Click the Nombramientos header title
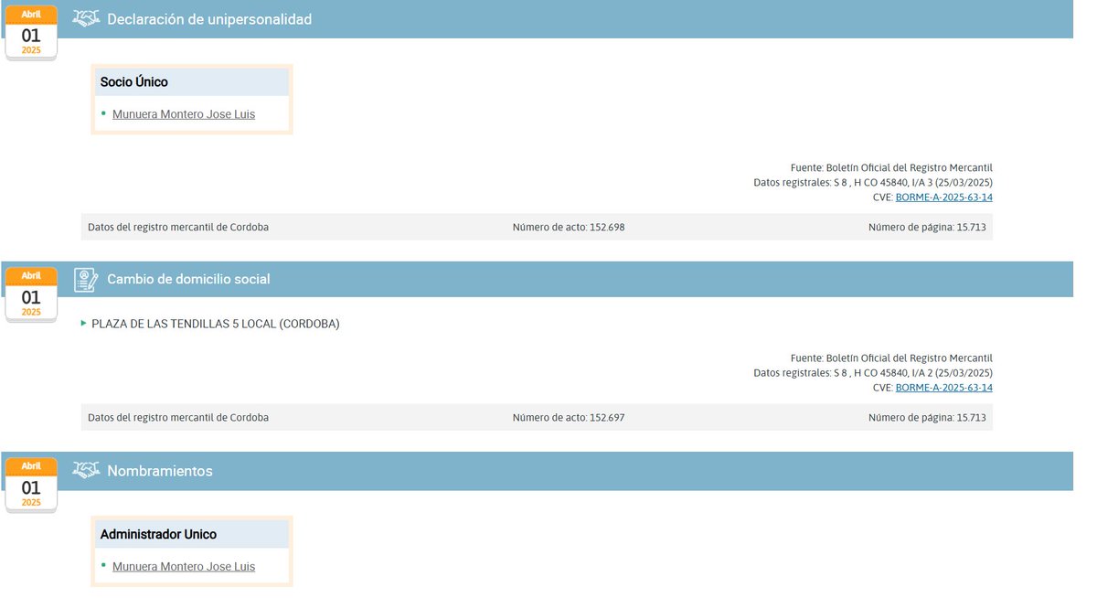The width and height of the screenshot is (1097, 598). pos(160,471)
